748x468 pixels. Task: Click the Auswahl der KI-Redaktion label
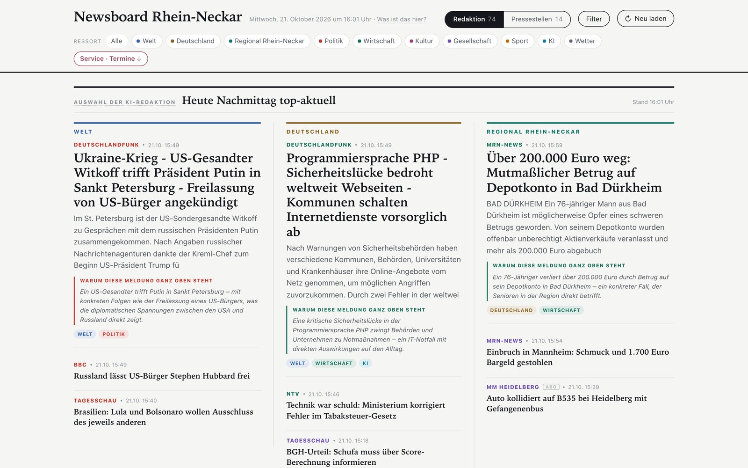coord(125,102)
